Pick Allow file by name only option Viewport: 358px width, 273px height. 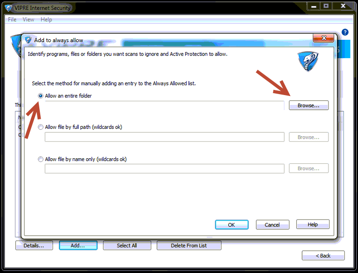[41, 159]
